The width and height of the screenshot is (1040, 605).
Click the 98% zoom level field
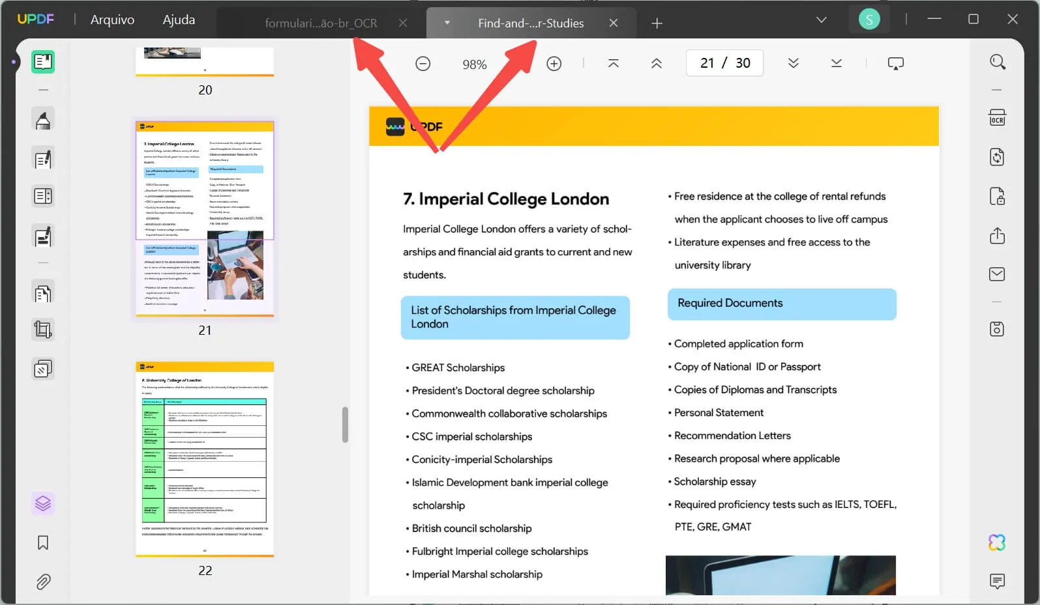pos(475,64)
